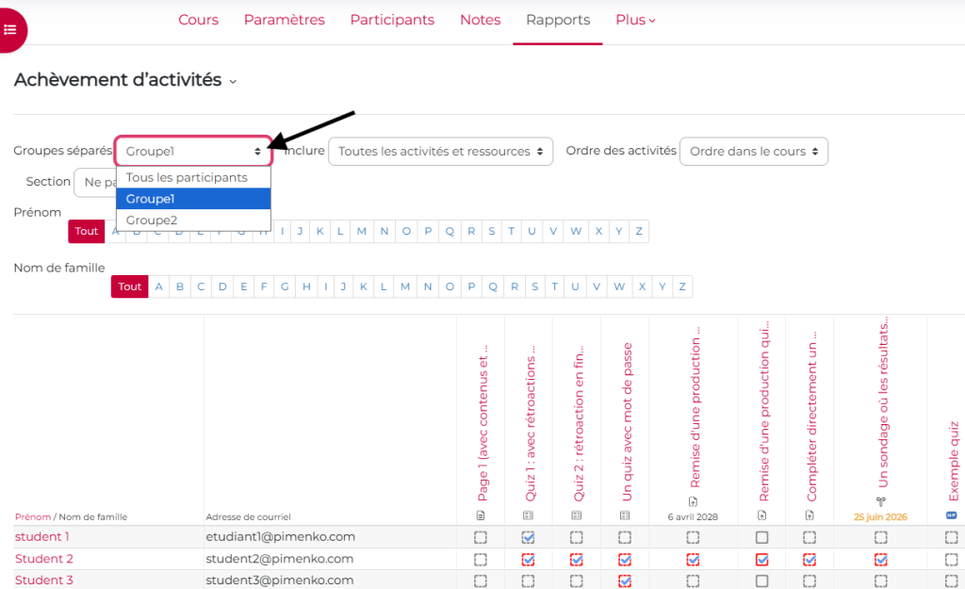Screen dimensions: 965x589
Task: Toggle Student 2's sondage completion box
Action: tap(881, 560)
